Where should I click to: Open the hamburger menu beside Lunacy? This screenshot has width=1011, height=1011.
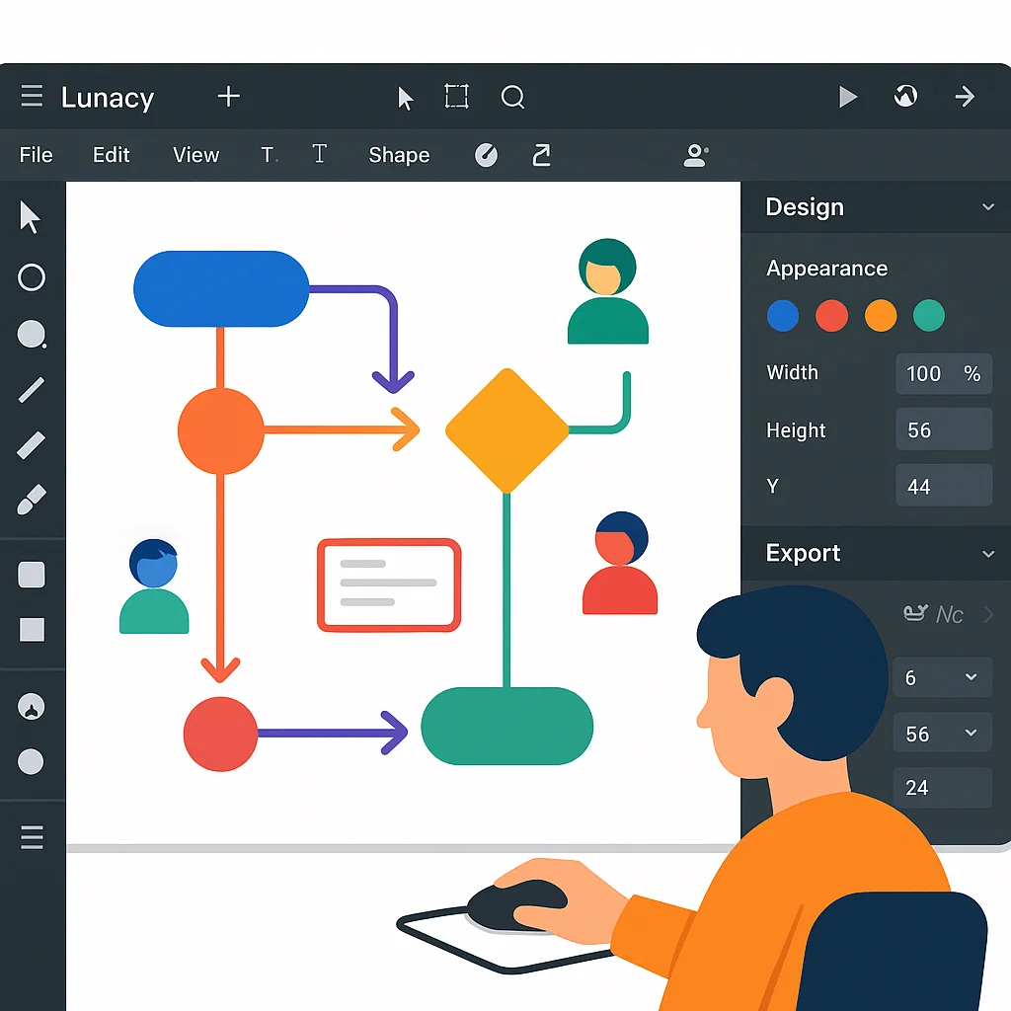pyautogui.click(x=32, y=97)
